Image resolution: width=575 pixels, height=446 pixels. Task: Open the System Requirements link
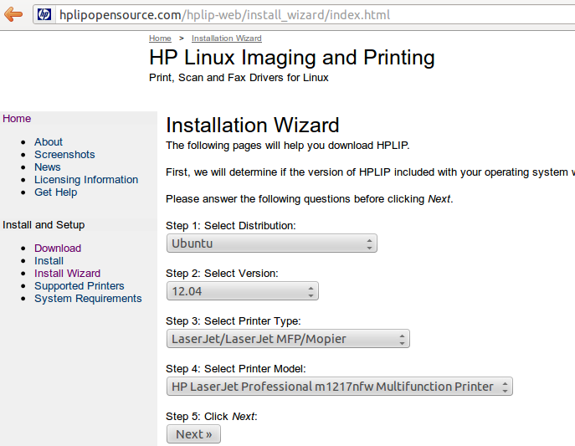click(x=88, y=299)
